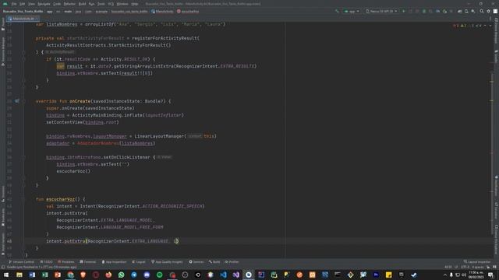This screenshot has height=280, width=499.
Task: Open the Services tool window
Action: tap(196, 262)
